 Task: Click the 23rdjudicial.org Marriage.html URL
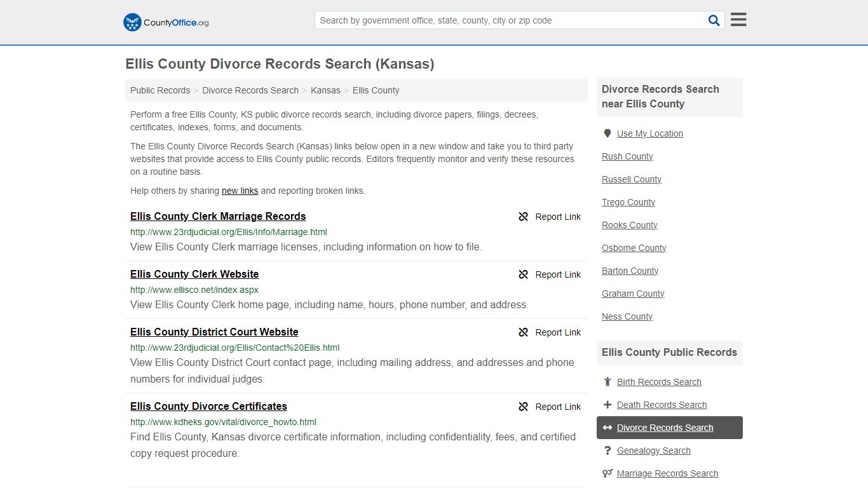click(x=229, y=232)
